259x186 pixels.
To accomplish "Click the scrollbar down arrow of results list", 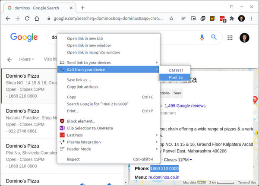I will coord(126,183).
